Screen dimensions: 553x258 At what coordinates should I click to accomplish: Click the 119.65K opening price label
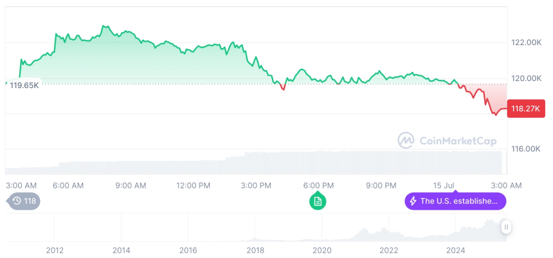23,85
